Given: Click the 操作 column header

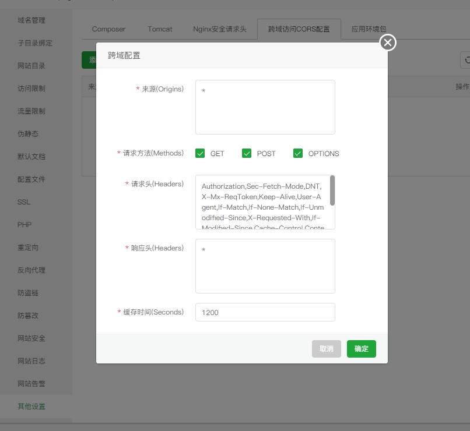Looking at the screenshot, I should pyautogui.click(x=462, y=87).
